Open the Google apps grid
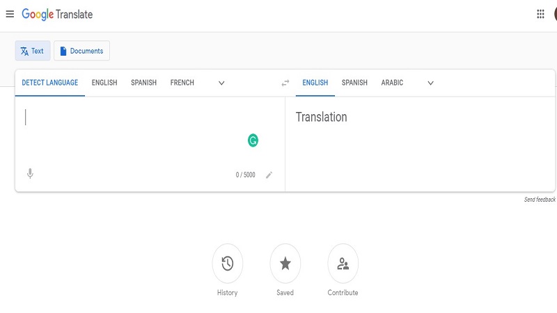This screenshot has height=313, width=557. pos(540,14)
